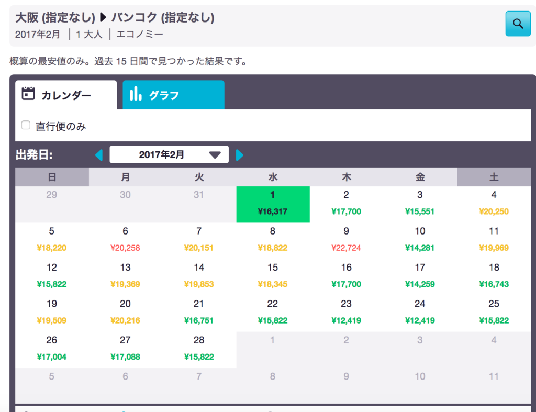536x412 pixels.
Task: Select February 28 at ¥15,822
Action: [x=199, y=350]
